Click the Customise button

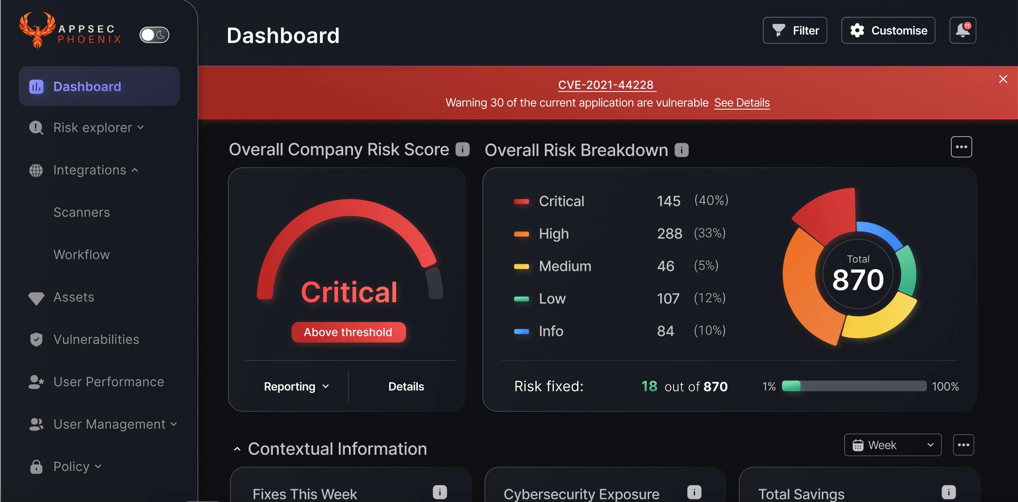pyautogui.click(x=888, y=30)
